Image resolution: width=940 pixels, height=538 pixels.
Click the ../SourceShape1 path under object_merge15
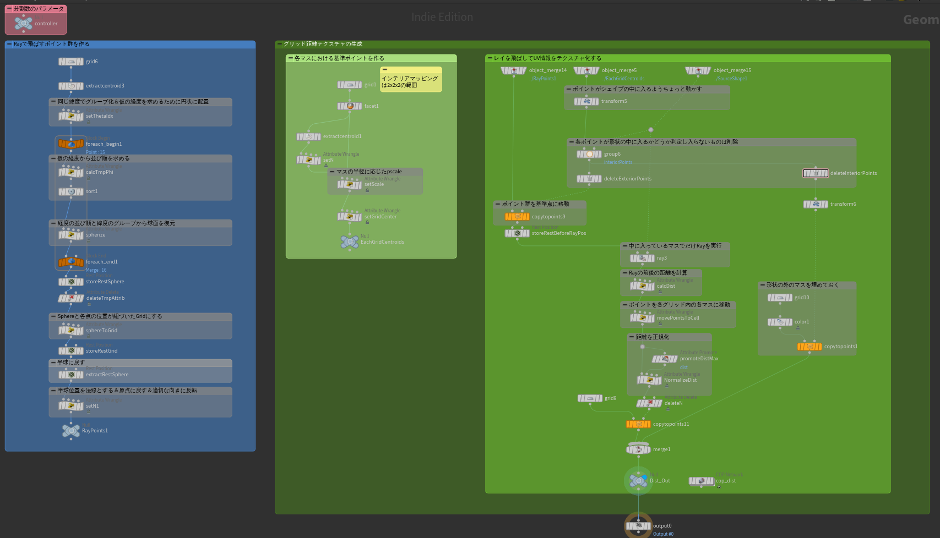(730, 79)
